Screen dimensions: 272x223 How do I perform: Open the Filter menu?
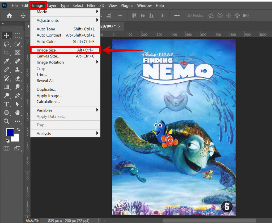click(91, 5)
